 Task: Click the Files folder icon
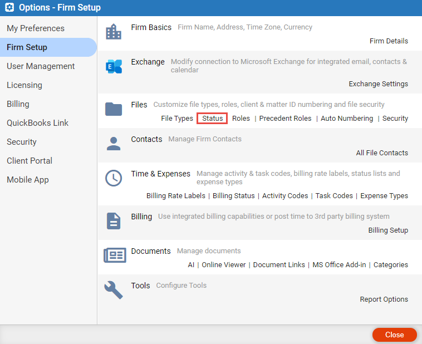point(114,109)
